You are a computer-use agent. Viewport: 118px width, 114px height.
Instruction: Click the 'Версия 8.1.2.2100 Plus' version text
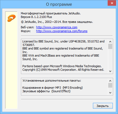tap(36, 17)
